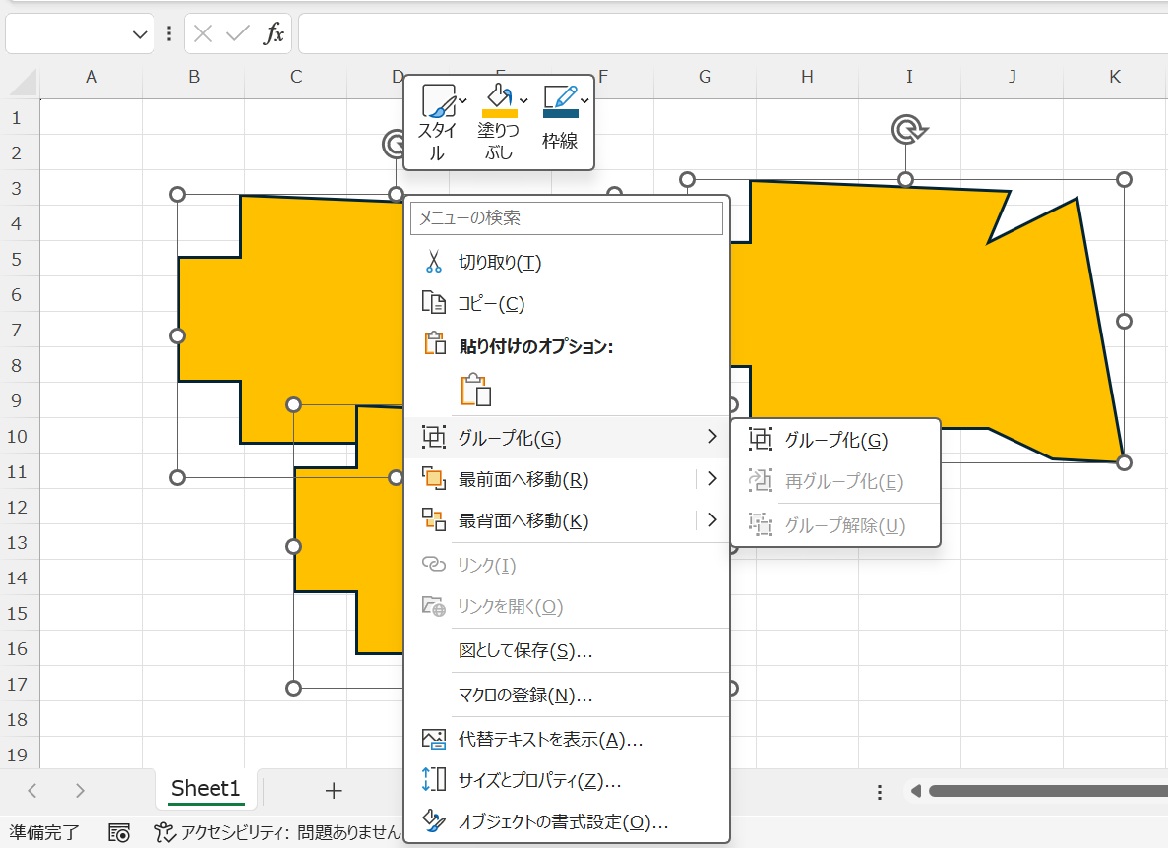
Task: Click the Outline (枠線) pen icon
Action: point(560,97)
